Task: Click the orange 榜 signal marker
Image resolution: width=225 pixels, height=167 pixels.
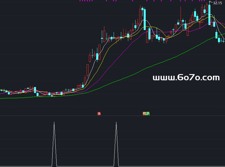Action: 145,114
